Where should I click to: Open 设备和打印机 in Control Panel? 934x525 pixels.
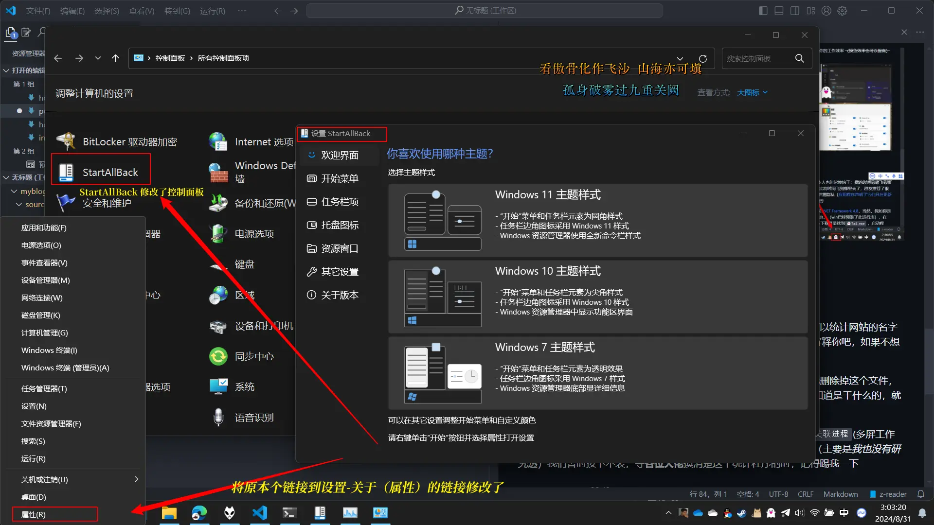pos(251,326)
